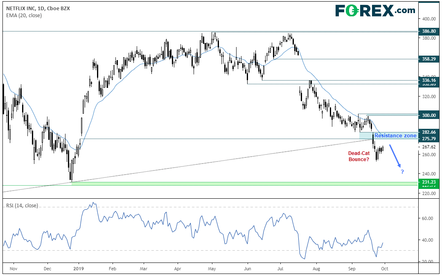Click the 380.00 price axis tick

(x=429, y=38)
